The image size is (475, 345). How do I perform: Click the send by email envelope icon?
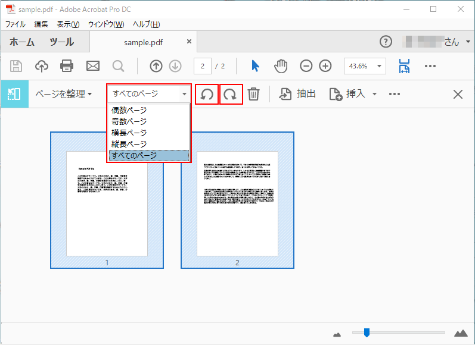point(93,66)
